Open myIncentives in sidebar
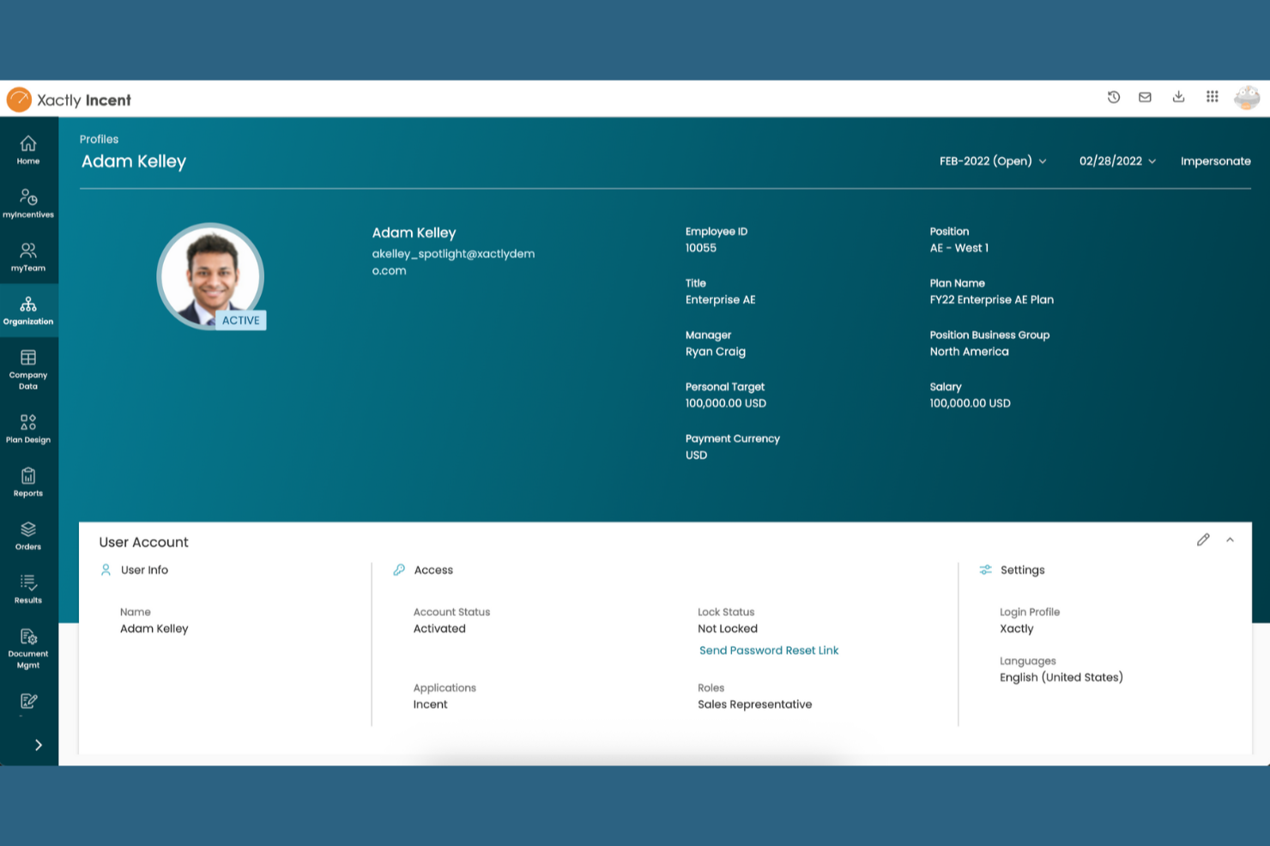The height and width of the screenshot is (846, 1270). coord(28,203)
